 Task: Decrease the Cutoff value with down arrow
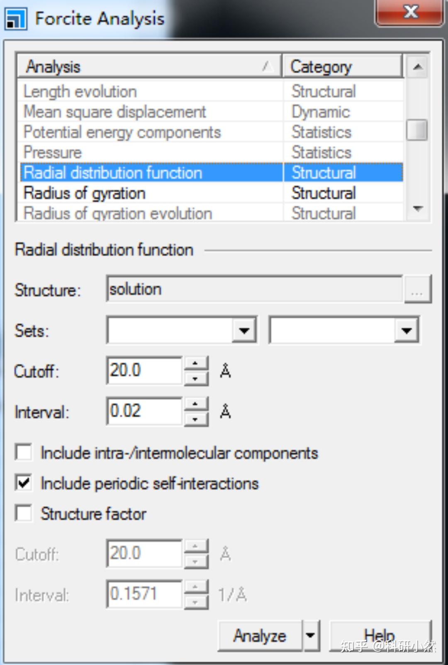195,378
